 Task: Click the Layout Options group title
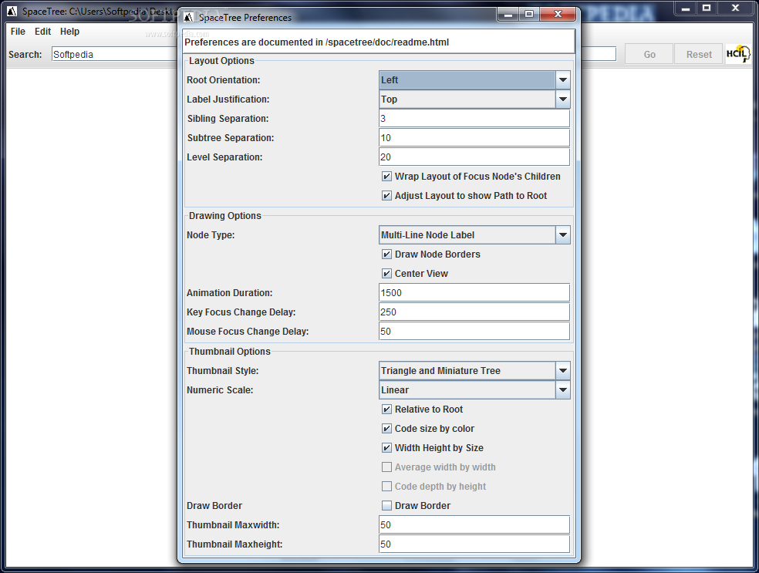coord(221,60)
